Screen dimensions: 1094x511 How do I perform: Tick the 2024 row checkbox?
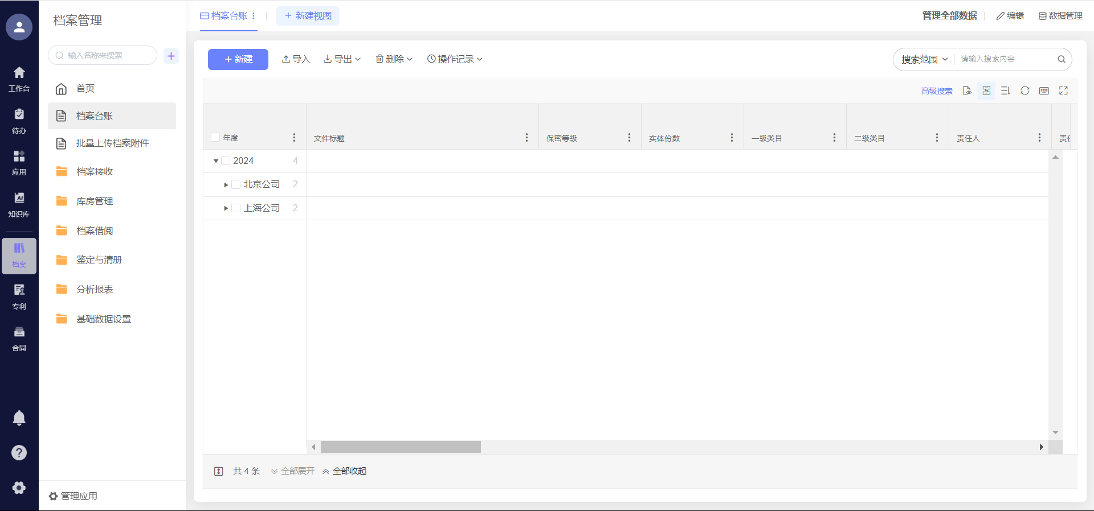[226, 161]
